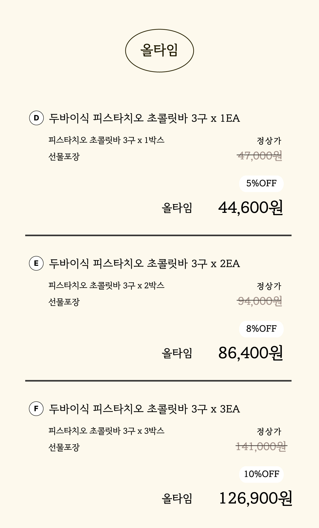Click the 126,900원 sale price
Viewport: 319px width, 528px height.
tap(255, 498)
